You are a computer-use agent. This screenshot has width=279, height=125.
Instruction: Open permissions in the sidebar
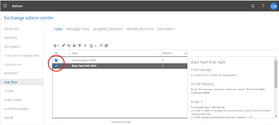12,47
